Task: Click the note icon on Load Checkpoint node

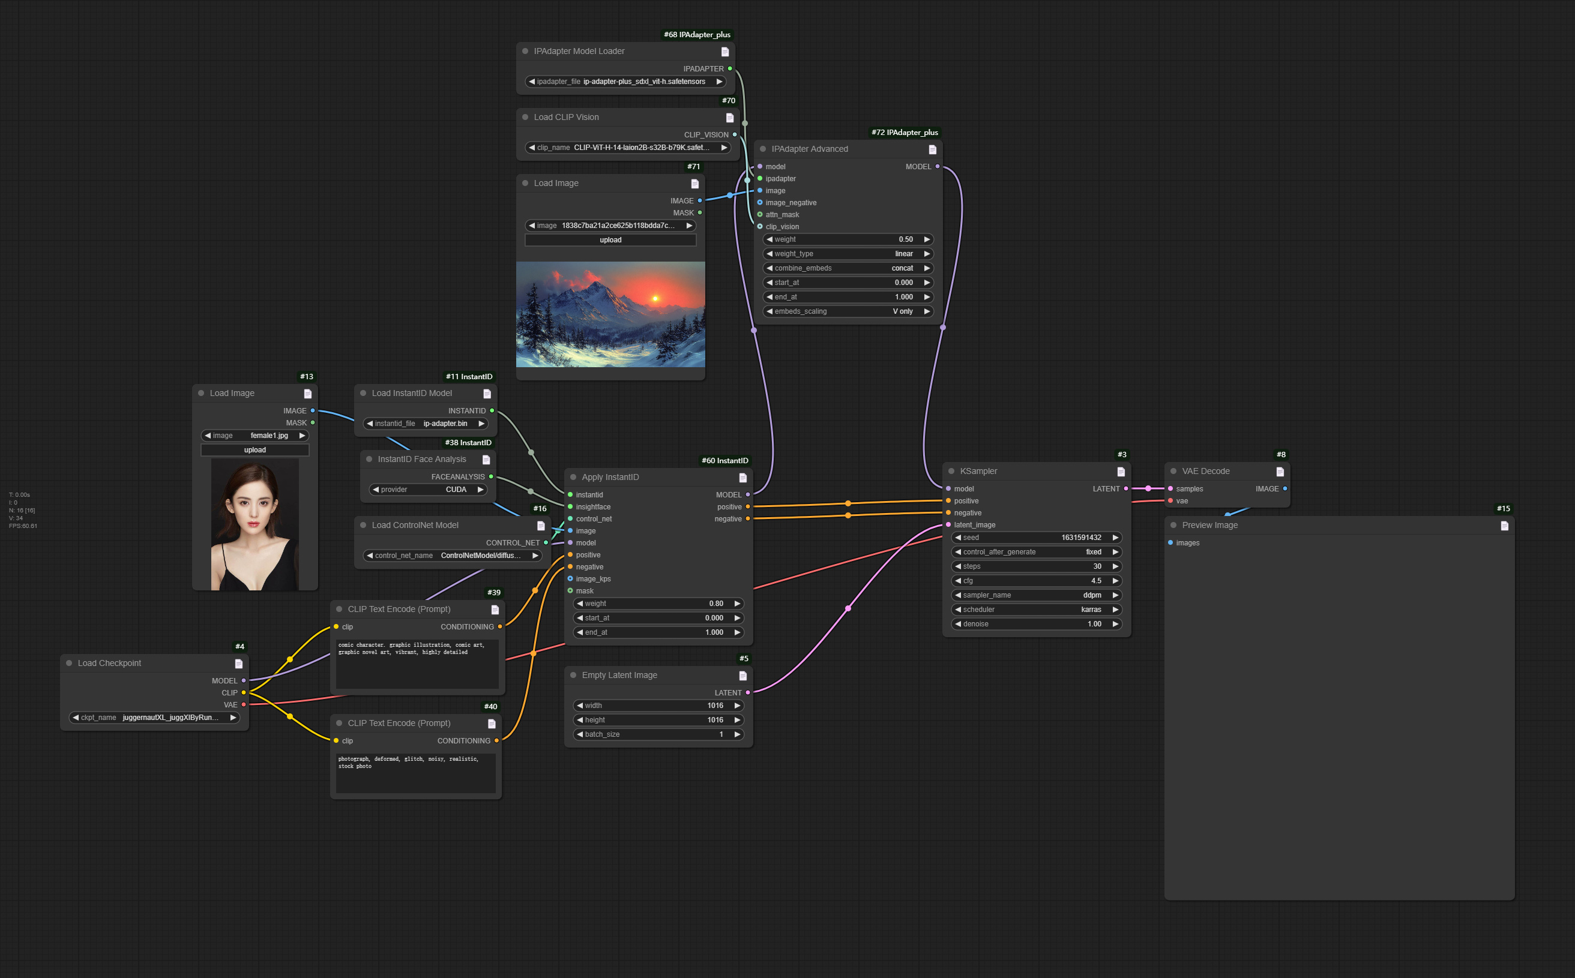Action: 240,663
